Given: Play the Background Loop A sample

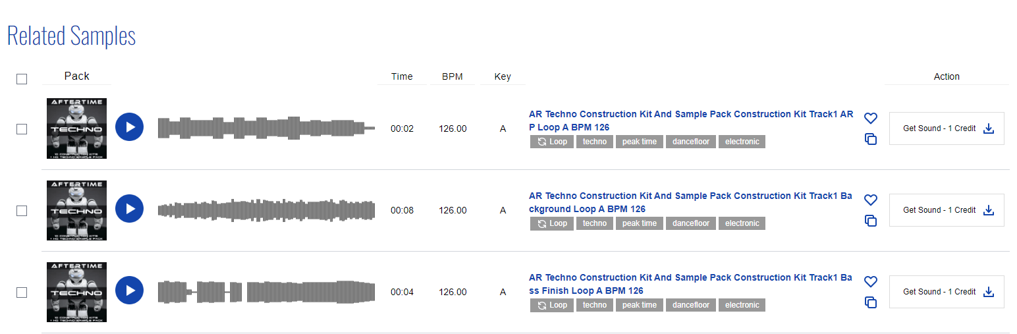Looking at the screenshot, I should click(x=129, y=209).
